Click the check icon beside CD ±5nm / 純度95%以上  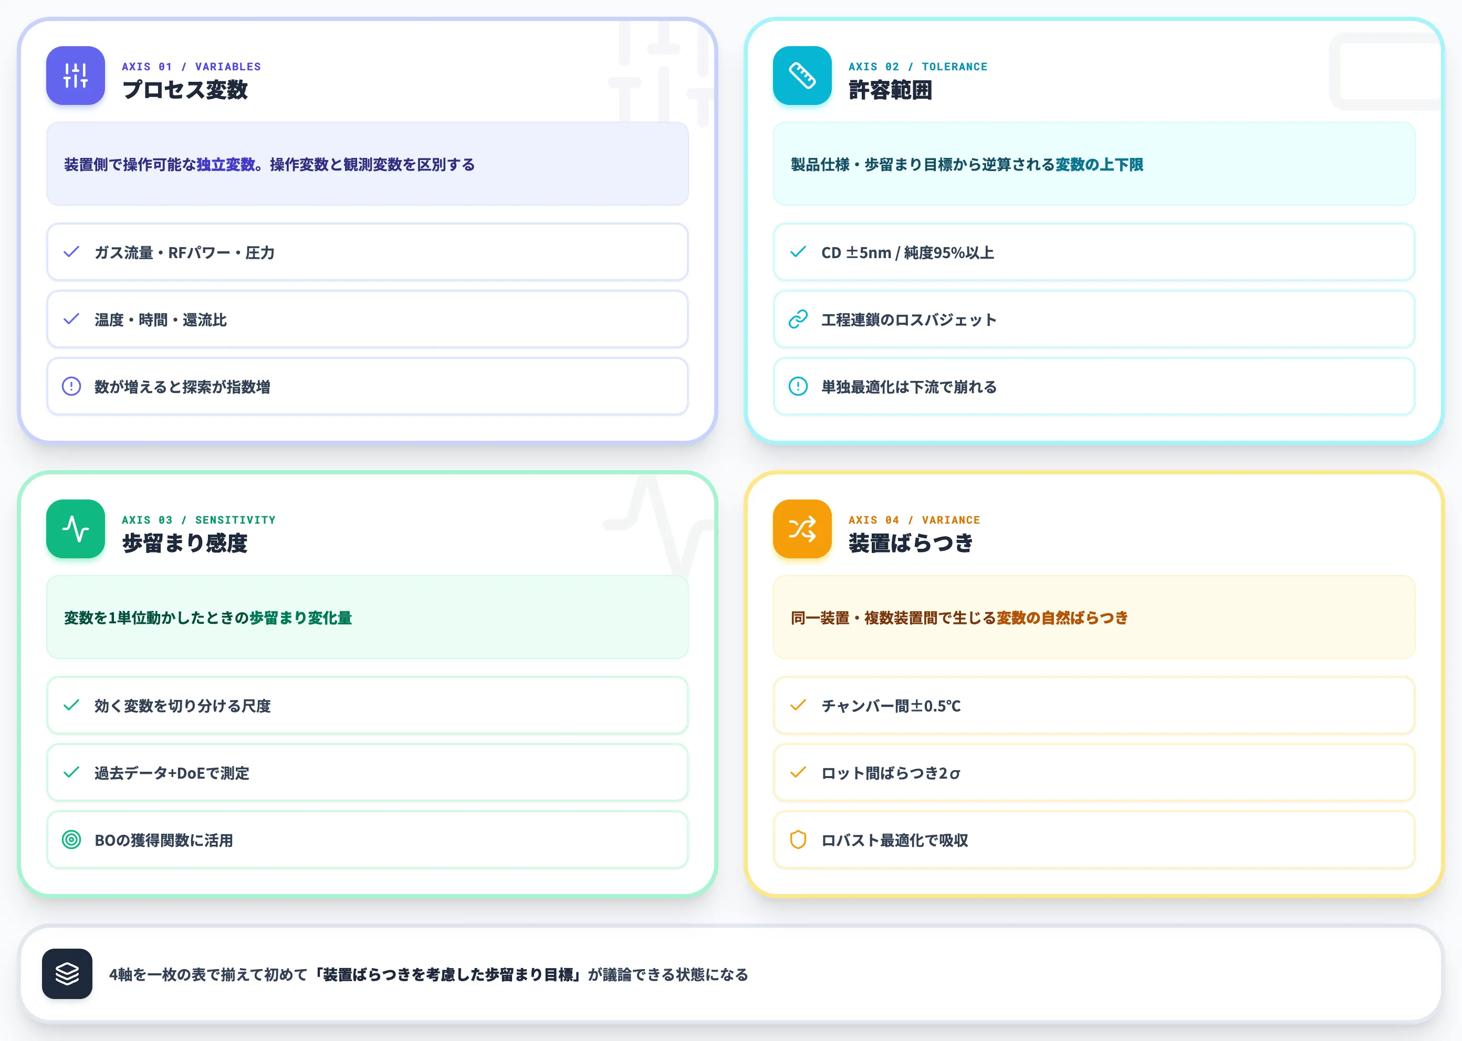click(x=798, y=252)
